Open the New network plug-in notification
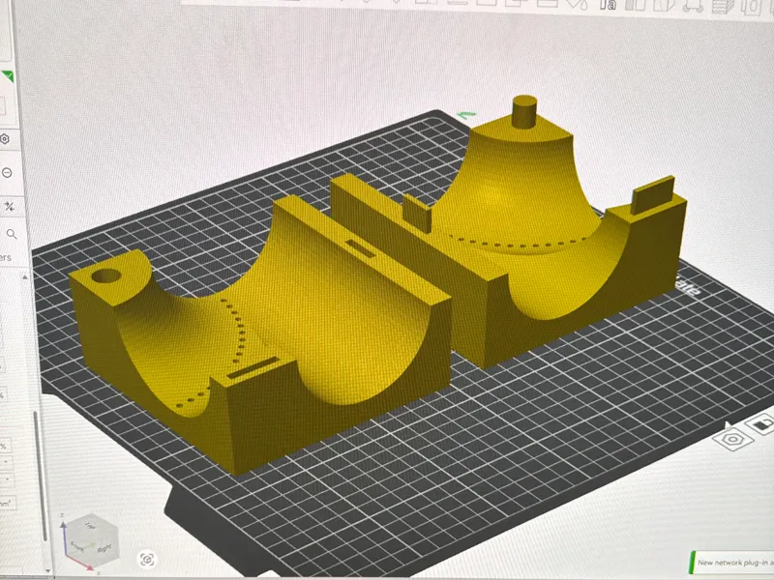 [731, 562]
